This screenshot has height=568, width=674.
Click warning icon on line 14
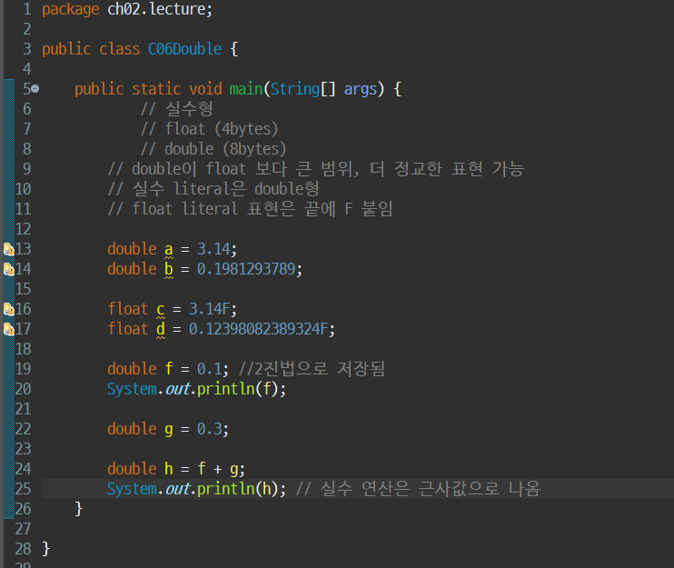tap(8, 269)
